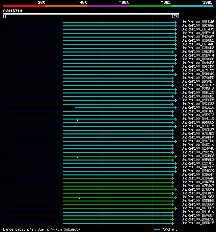Click the cyan 50char scale bar
Image resolution: width=216 pixels, height=232 pixels.
(157, 230)
